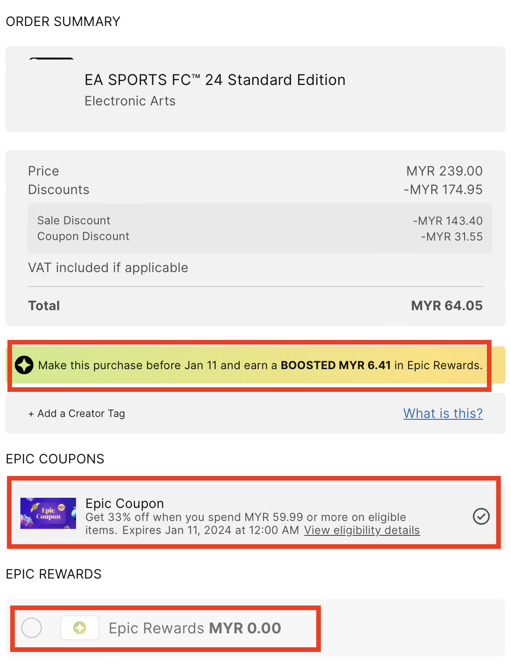Click the Epic Rewards MYR 0.00 label
Image resolution: width=511 pixels, height=664 pixels.
coord(195,628)
